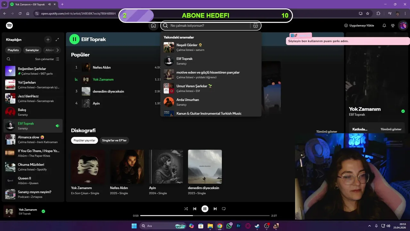410x231 pixels.
Task: Open notifications bell in Spotify
Action: point(384,26)
